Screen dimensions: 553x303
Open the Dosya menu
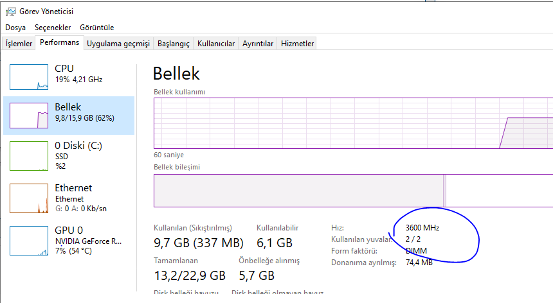[x=15, y=28]
